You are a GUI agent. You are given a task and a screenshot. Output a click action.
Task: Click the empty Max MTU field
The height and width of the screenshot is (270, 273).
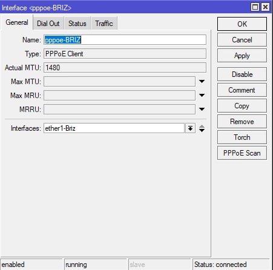click(x=119, y=82)
